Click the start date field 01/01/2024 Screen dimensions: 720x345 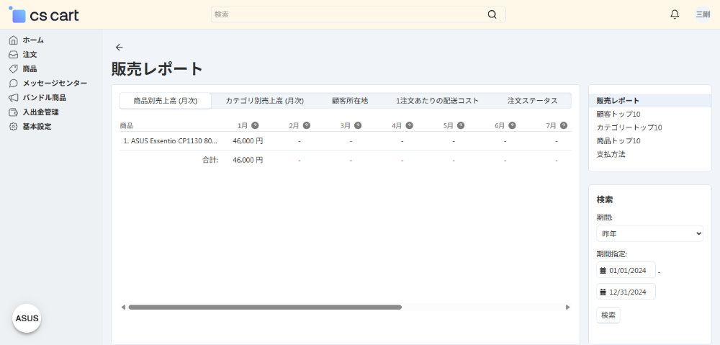[626, 271]
